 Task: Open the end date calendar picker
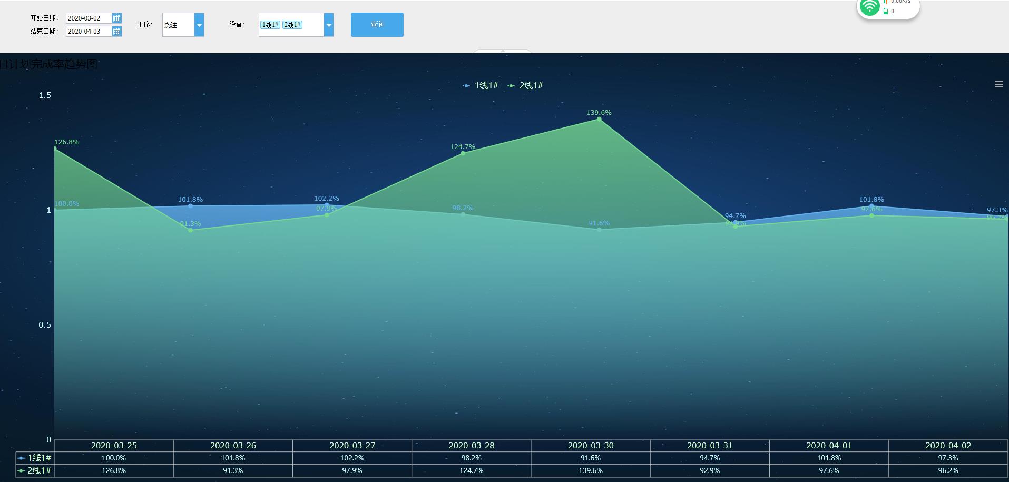click(x=117, y=32)
